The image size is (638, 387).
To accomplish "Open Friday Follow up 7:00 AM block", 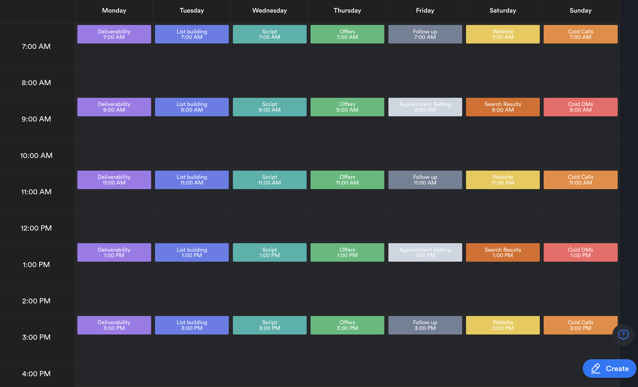I will pyautogui.click(x=425, y=34).
